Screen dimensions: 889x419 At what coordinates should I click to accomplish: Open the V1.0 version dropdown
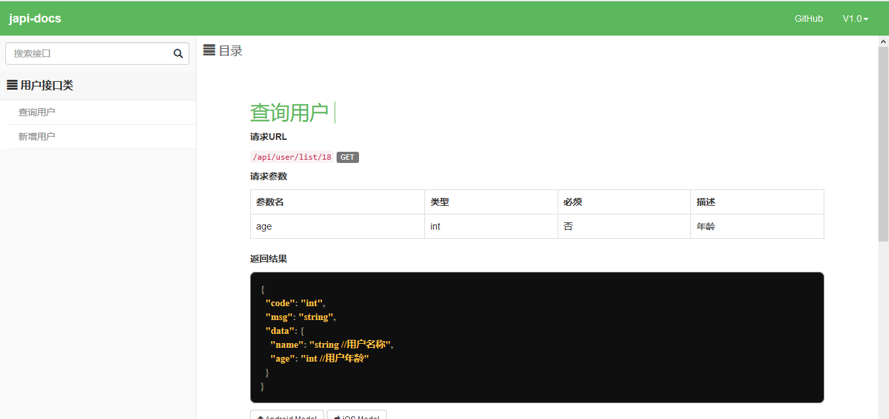855,18
